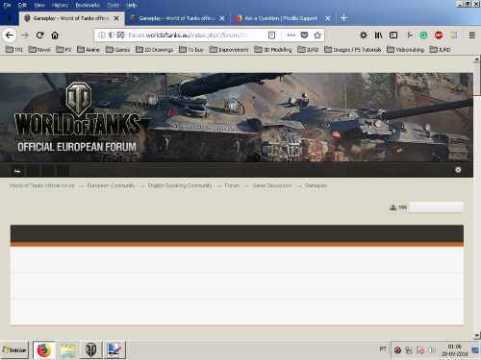Bookmark this page with the star icon
This screenshot has height=360, width=481.
coord(317,36)
